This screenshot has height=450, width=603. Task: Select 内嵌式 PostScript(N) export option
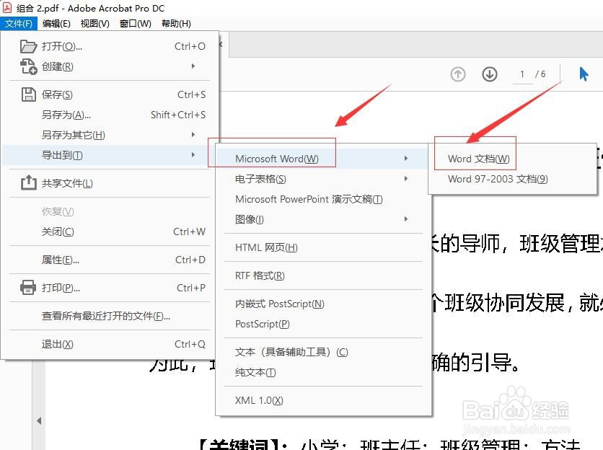tap(322, 304)
